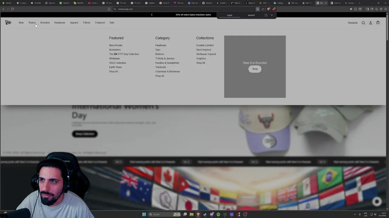Open the Apparel menu item

[74, 23]
